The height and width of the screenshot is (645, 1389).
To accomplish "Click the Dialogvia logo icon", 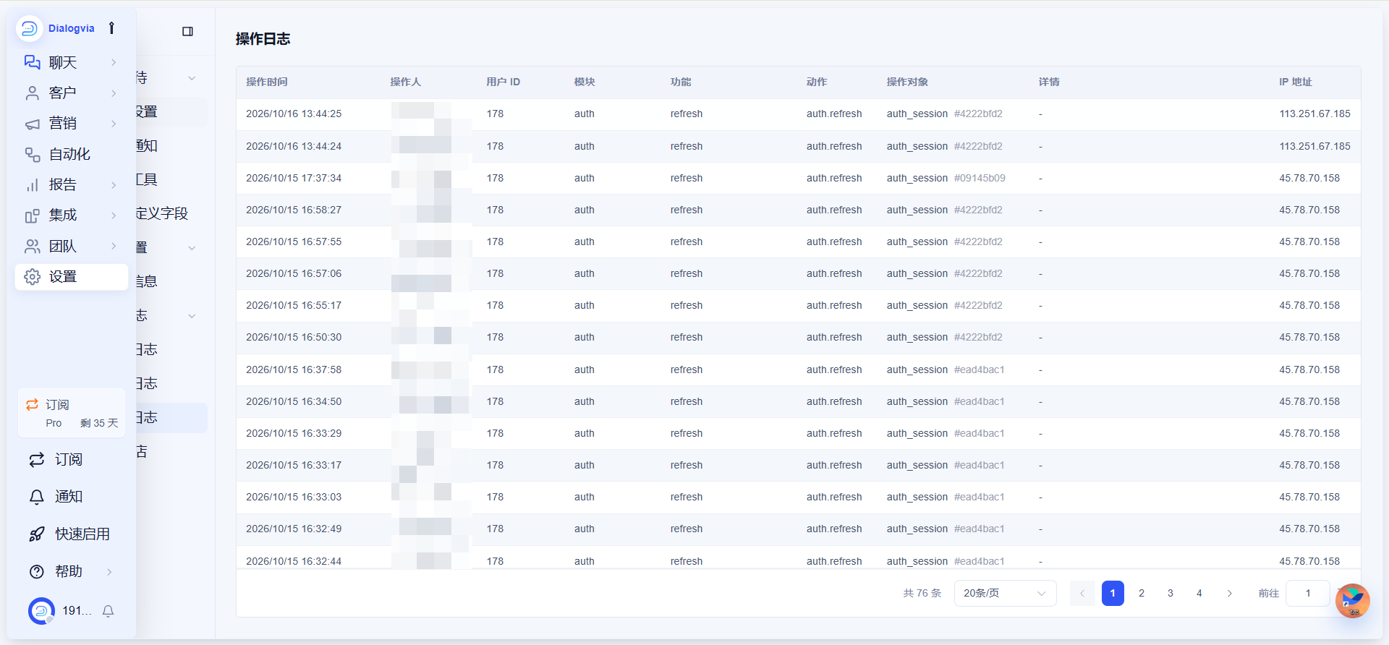I will tap(30, 28).
